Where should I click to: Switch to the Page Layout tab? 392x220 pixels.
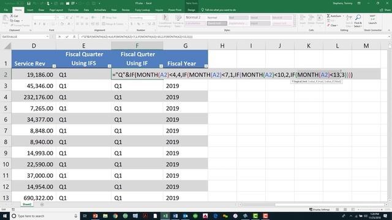[56, 10]
